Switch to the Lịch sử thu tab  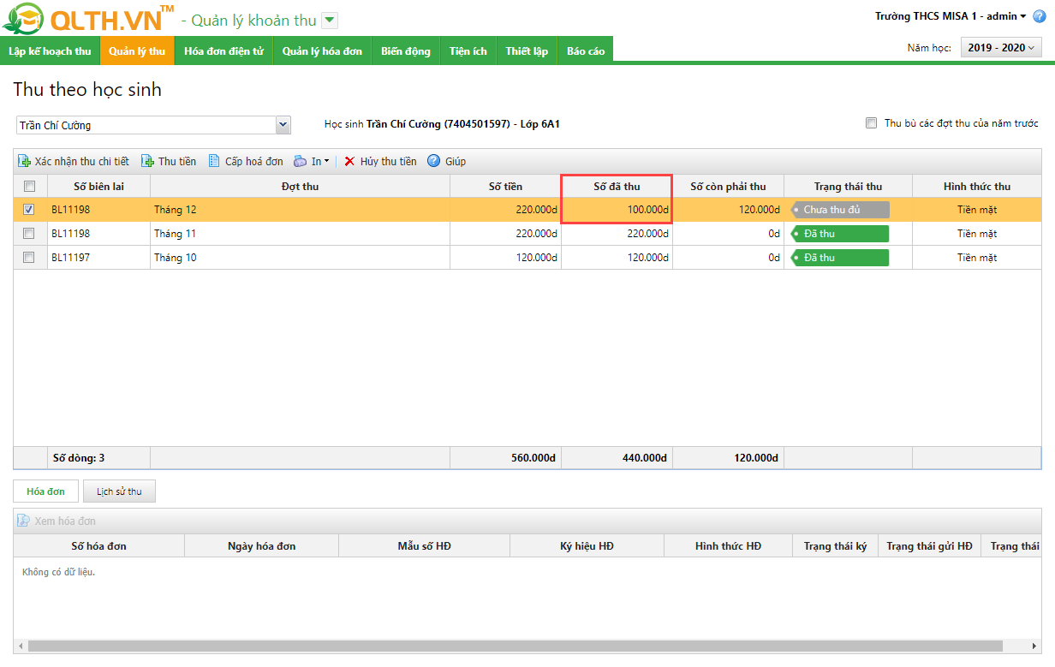click(x=119, y=491)
